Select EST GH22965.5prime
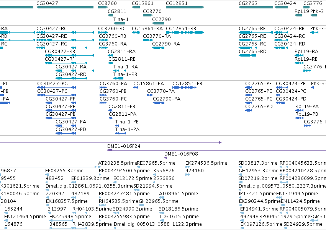Image resolution: width=326 pixels, height=230 pixels. (159, 201)
